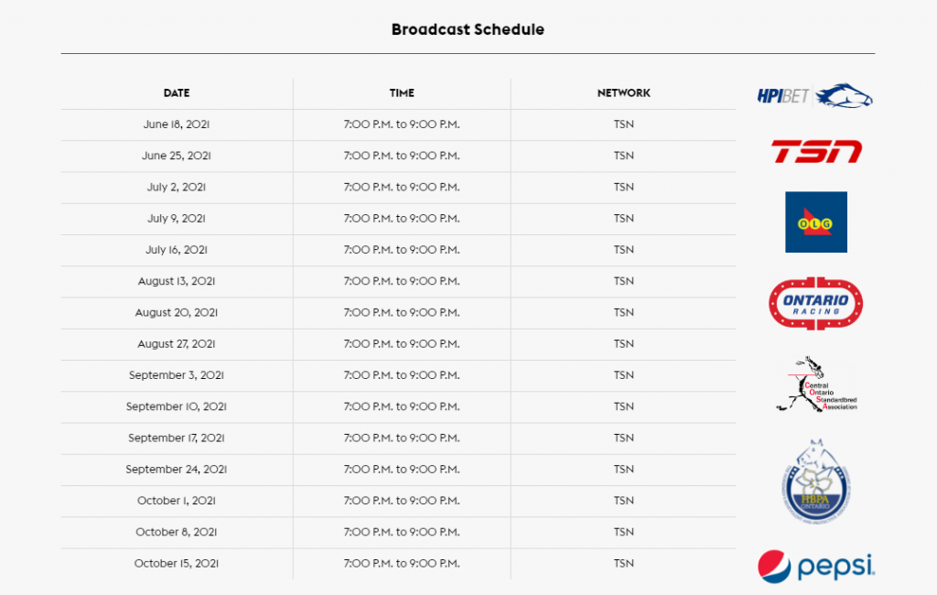Screen dimensions: 937x595
Task: Click the September 10, 2021 date cell
Action: (x=177, y=406)
